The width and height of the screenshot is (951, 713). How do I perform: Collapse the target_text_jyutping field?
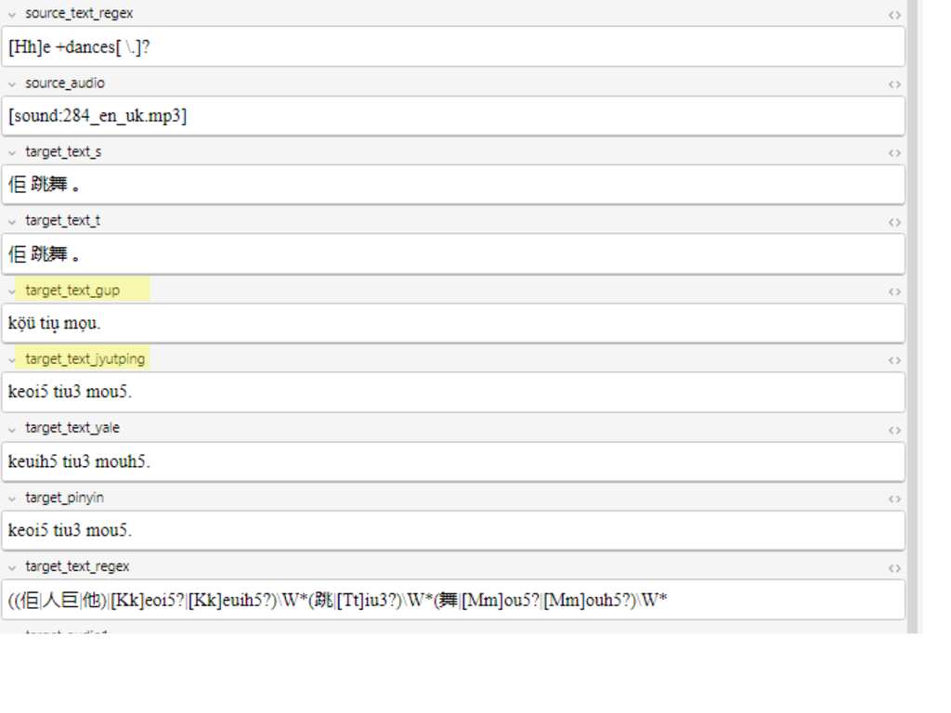pos(11,360)
